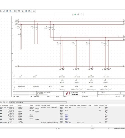This screenshot has height=138, width=125.
Task: Confirm with the green checkmark icon
Action: (75, 15)
